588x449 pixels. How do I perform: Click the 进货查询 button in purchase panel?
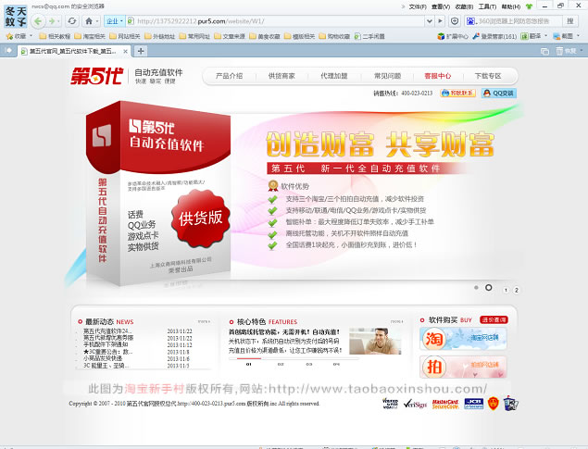click(x=494, y=319)
